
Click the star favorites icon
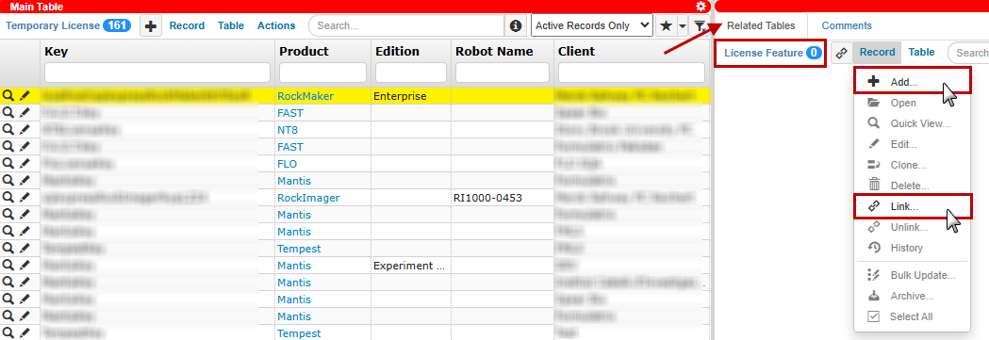666,25
